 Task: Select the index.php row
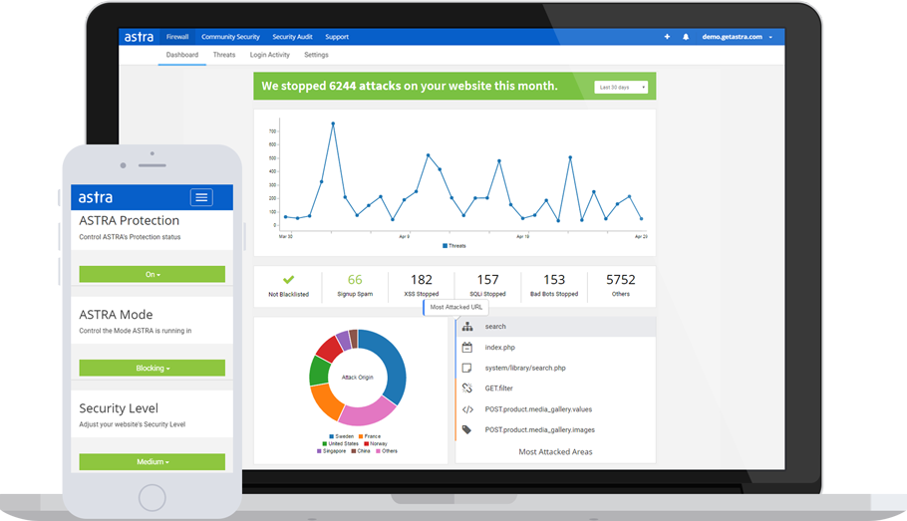[556, 348]
